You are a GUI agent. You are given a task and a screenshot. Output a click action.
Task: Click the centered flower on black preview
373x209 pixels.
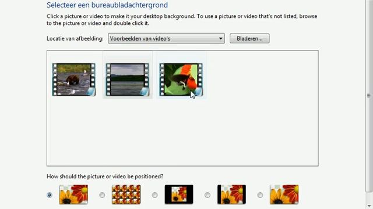[179, 194]
